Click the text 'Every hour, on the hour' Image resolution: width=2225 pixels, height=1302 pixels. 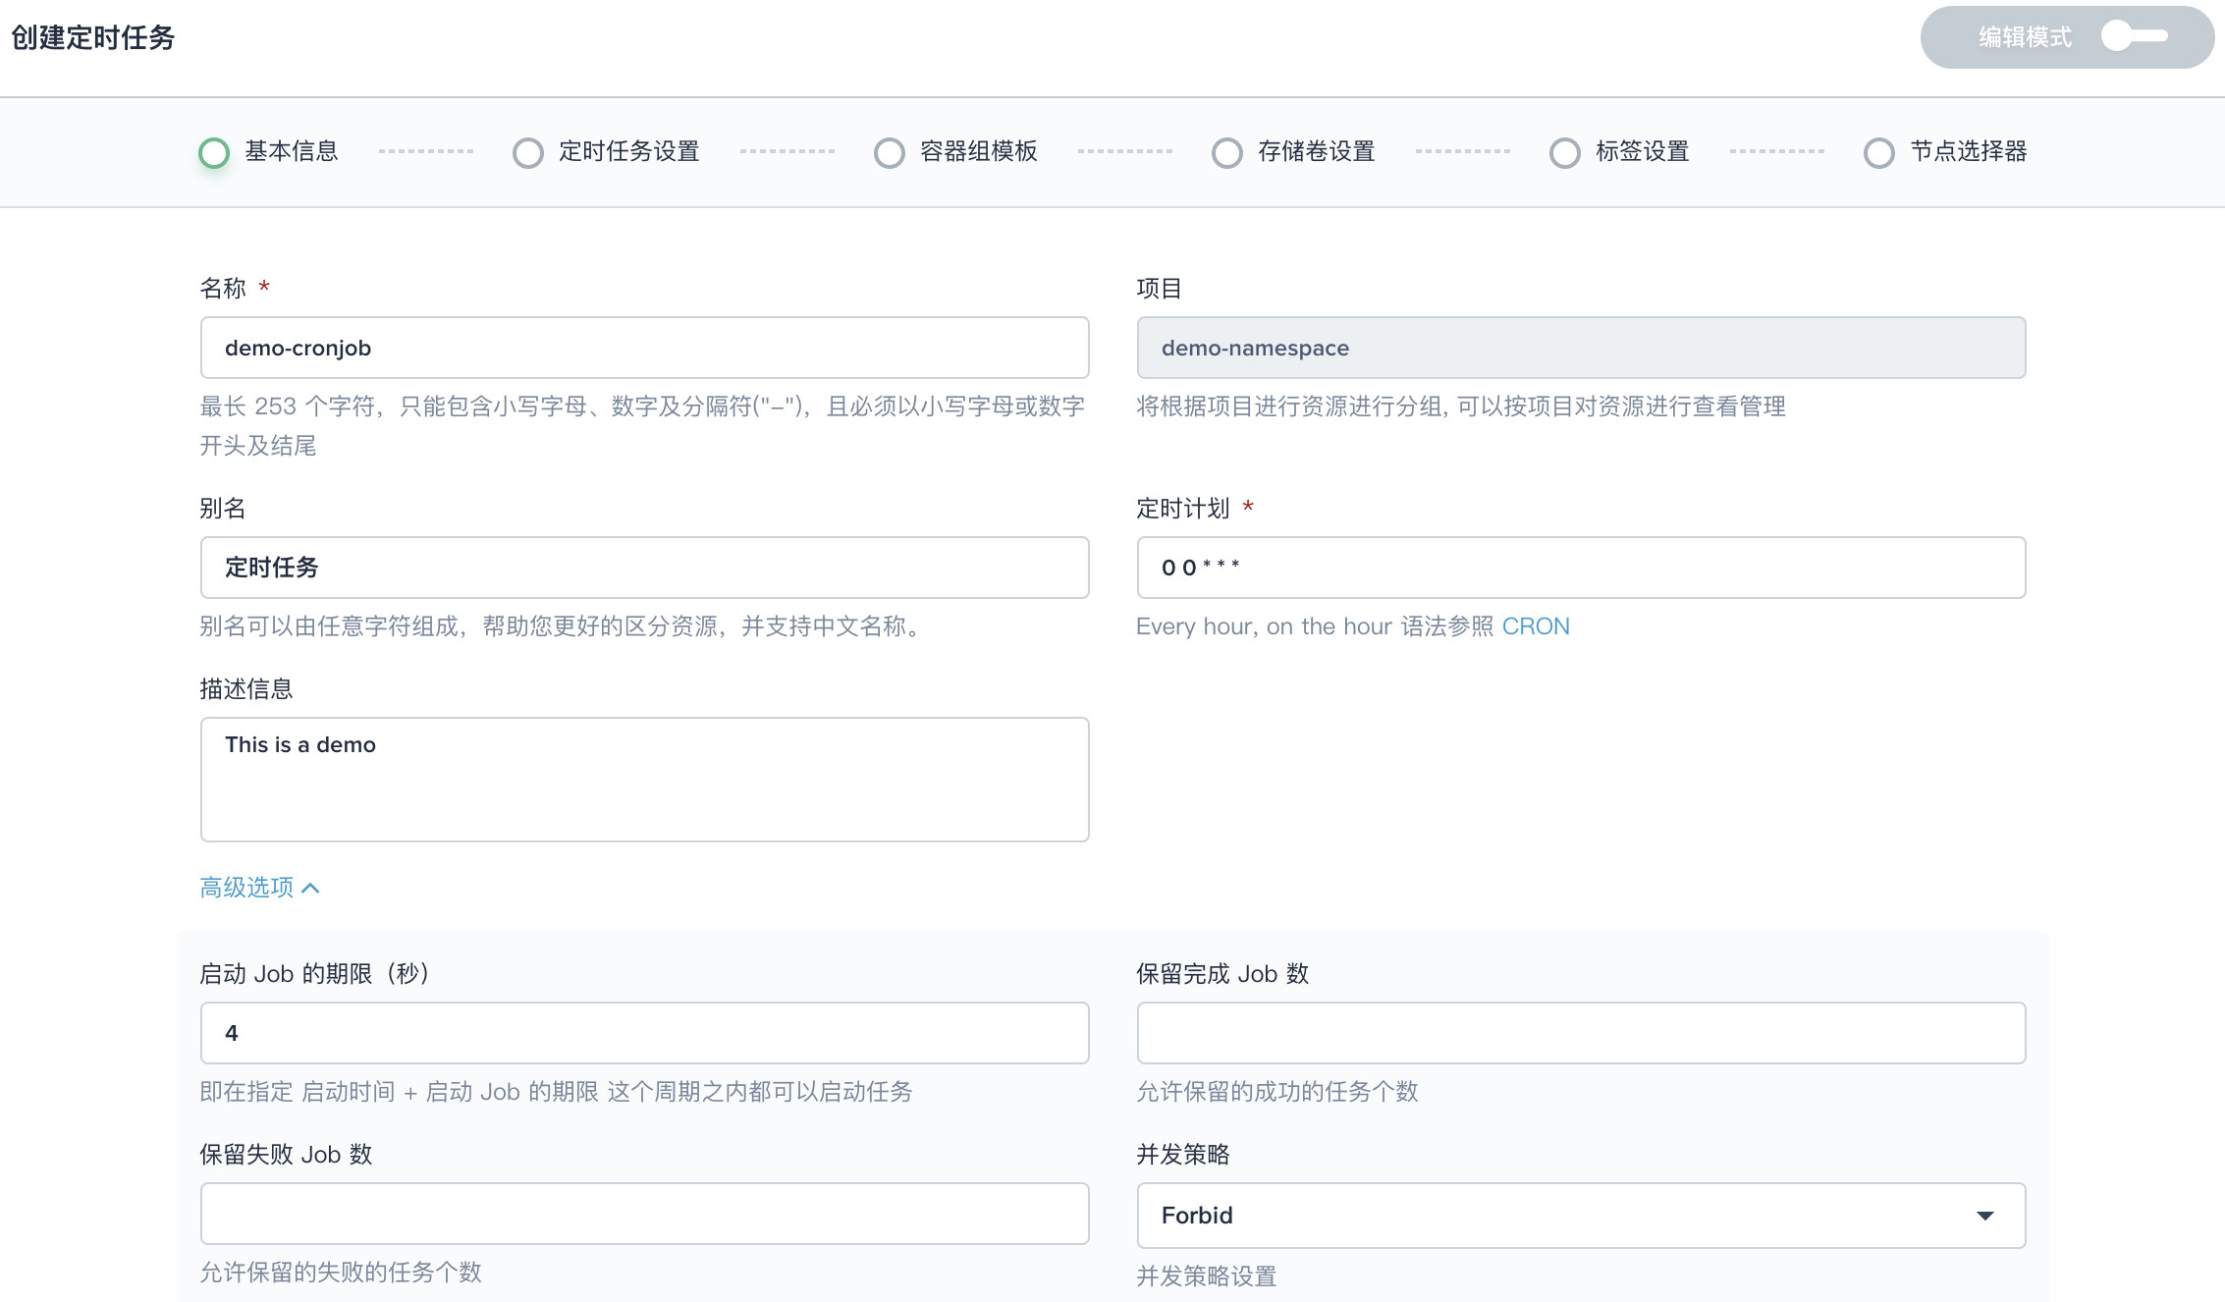coord(1264,626)
